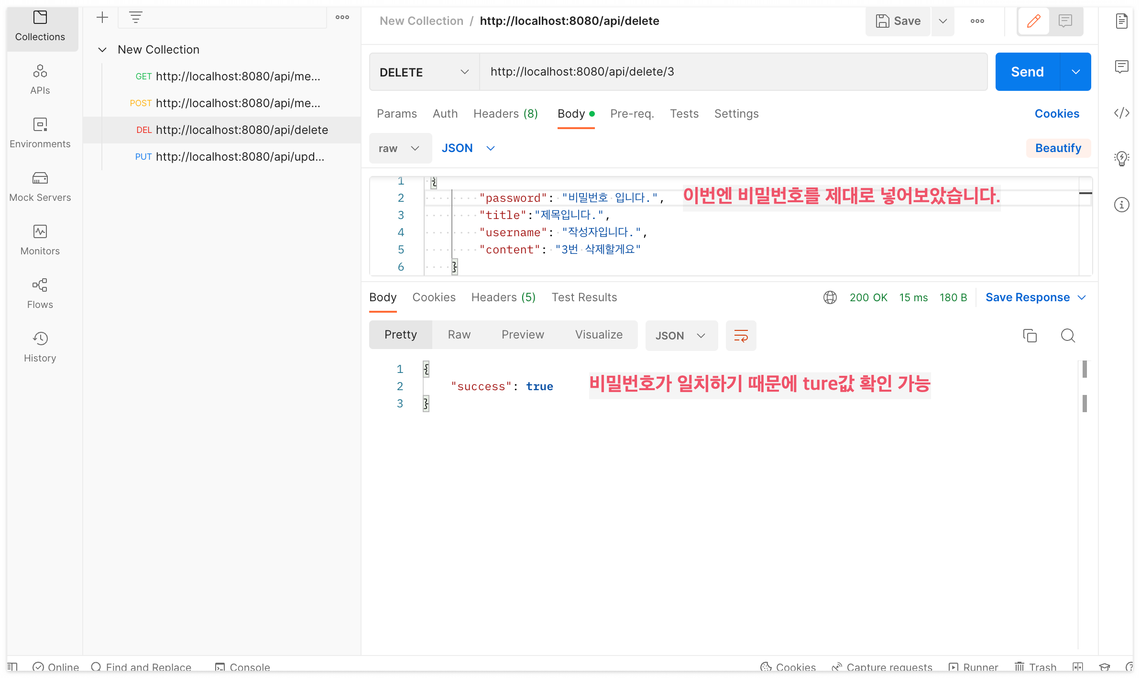The width and height of the screenshot is (1140, 678).
Task: Toggle line wrap in response view
Action: pos(741,336)
